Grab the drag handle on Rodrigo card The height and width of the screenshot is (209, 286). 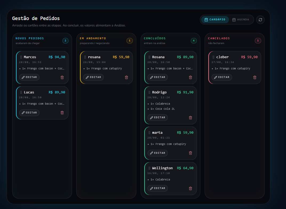[x=149, y=92]
